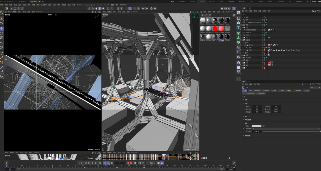This screenshot has height=171, width=321.
Task: Click the 细节级别 detail level slider
Action: coord(291,131)
